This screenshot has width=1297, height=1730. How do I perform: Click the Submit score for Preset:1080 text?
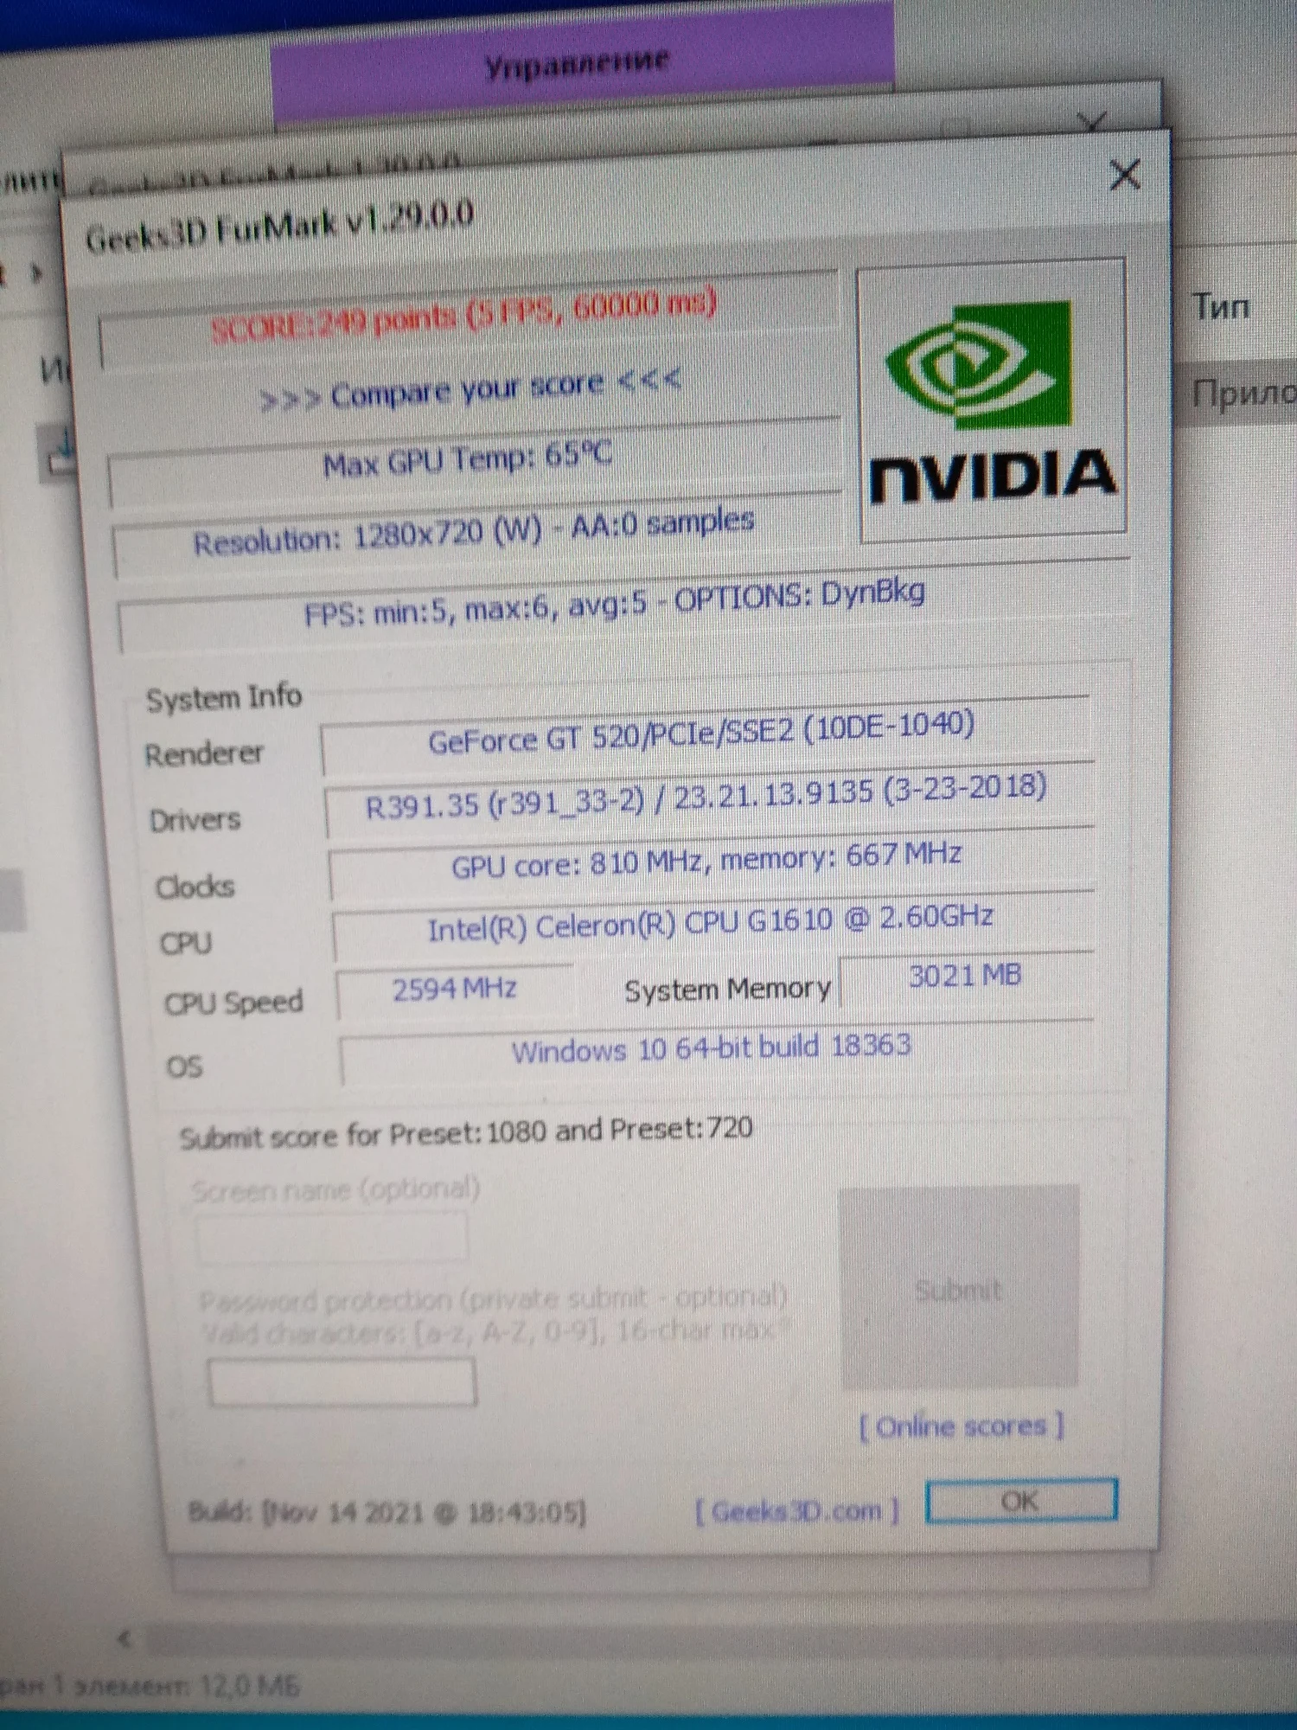pos(465,1133)
